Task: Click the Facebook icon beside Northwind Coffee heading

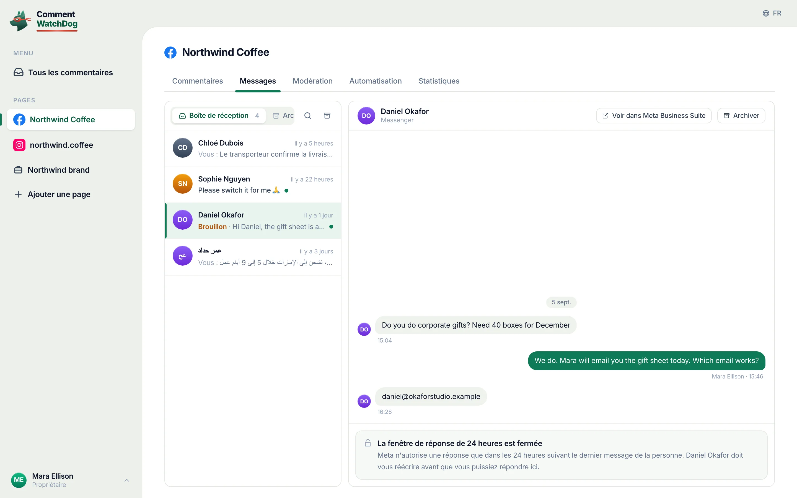Action: (x=170, y=52)
